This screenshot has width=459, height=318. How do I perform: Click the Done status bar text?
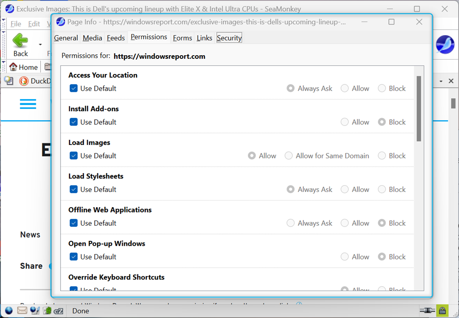point(81,311)
